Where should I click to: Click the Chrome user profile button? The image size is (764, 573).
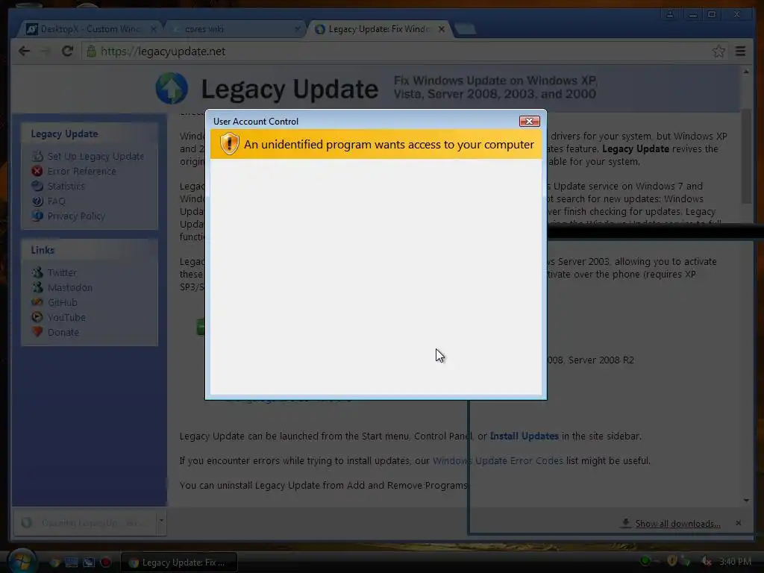point(670,14)
